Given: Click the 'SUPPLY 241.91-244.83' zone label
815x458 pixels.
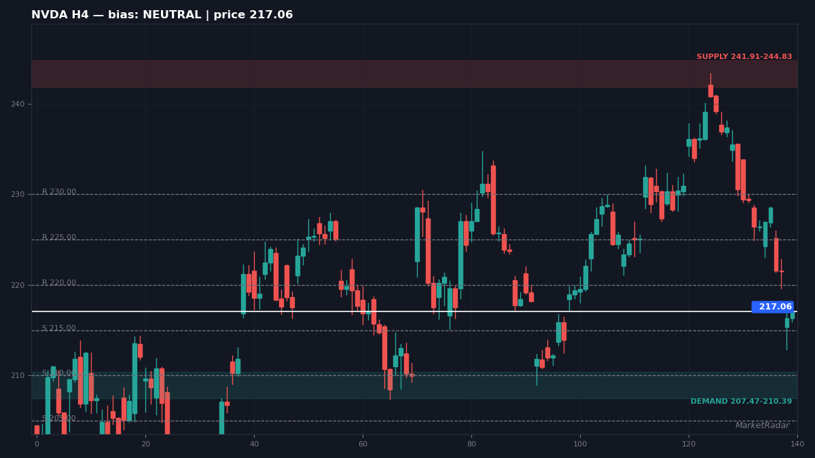Looking at the screenshot, I should point(744,57).
